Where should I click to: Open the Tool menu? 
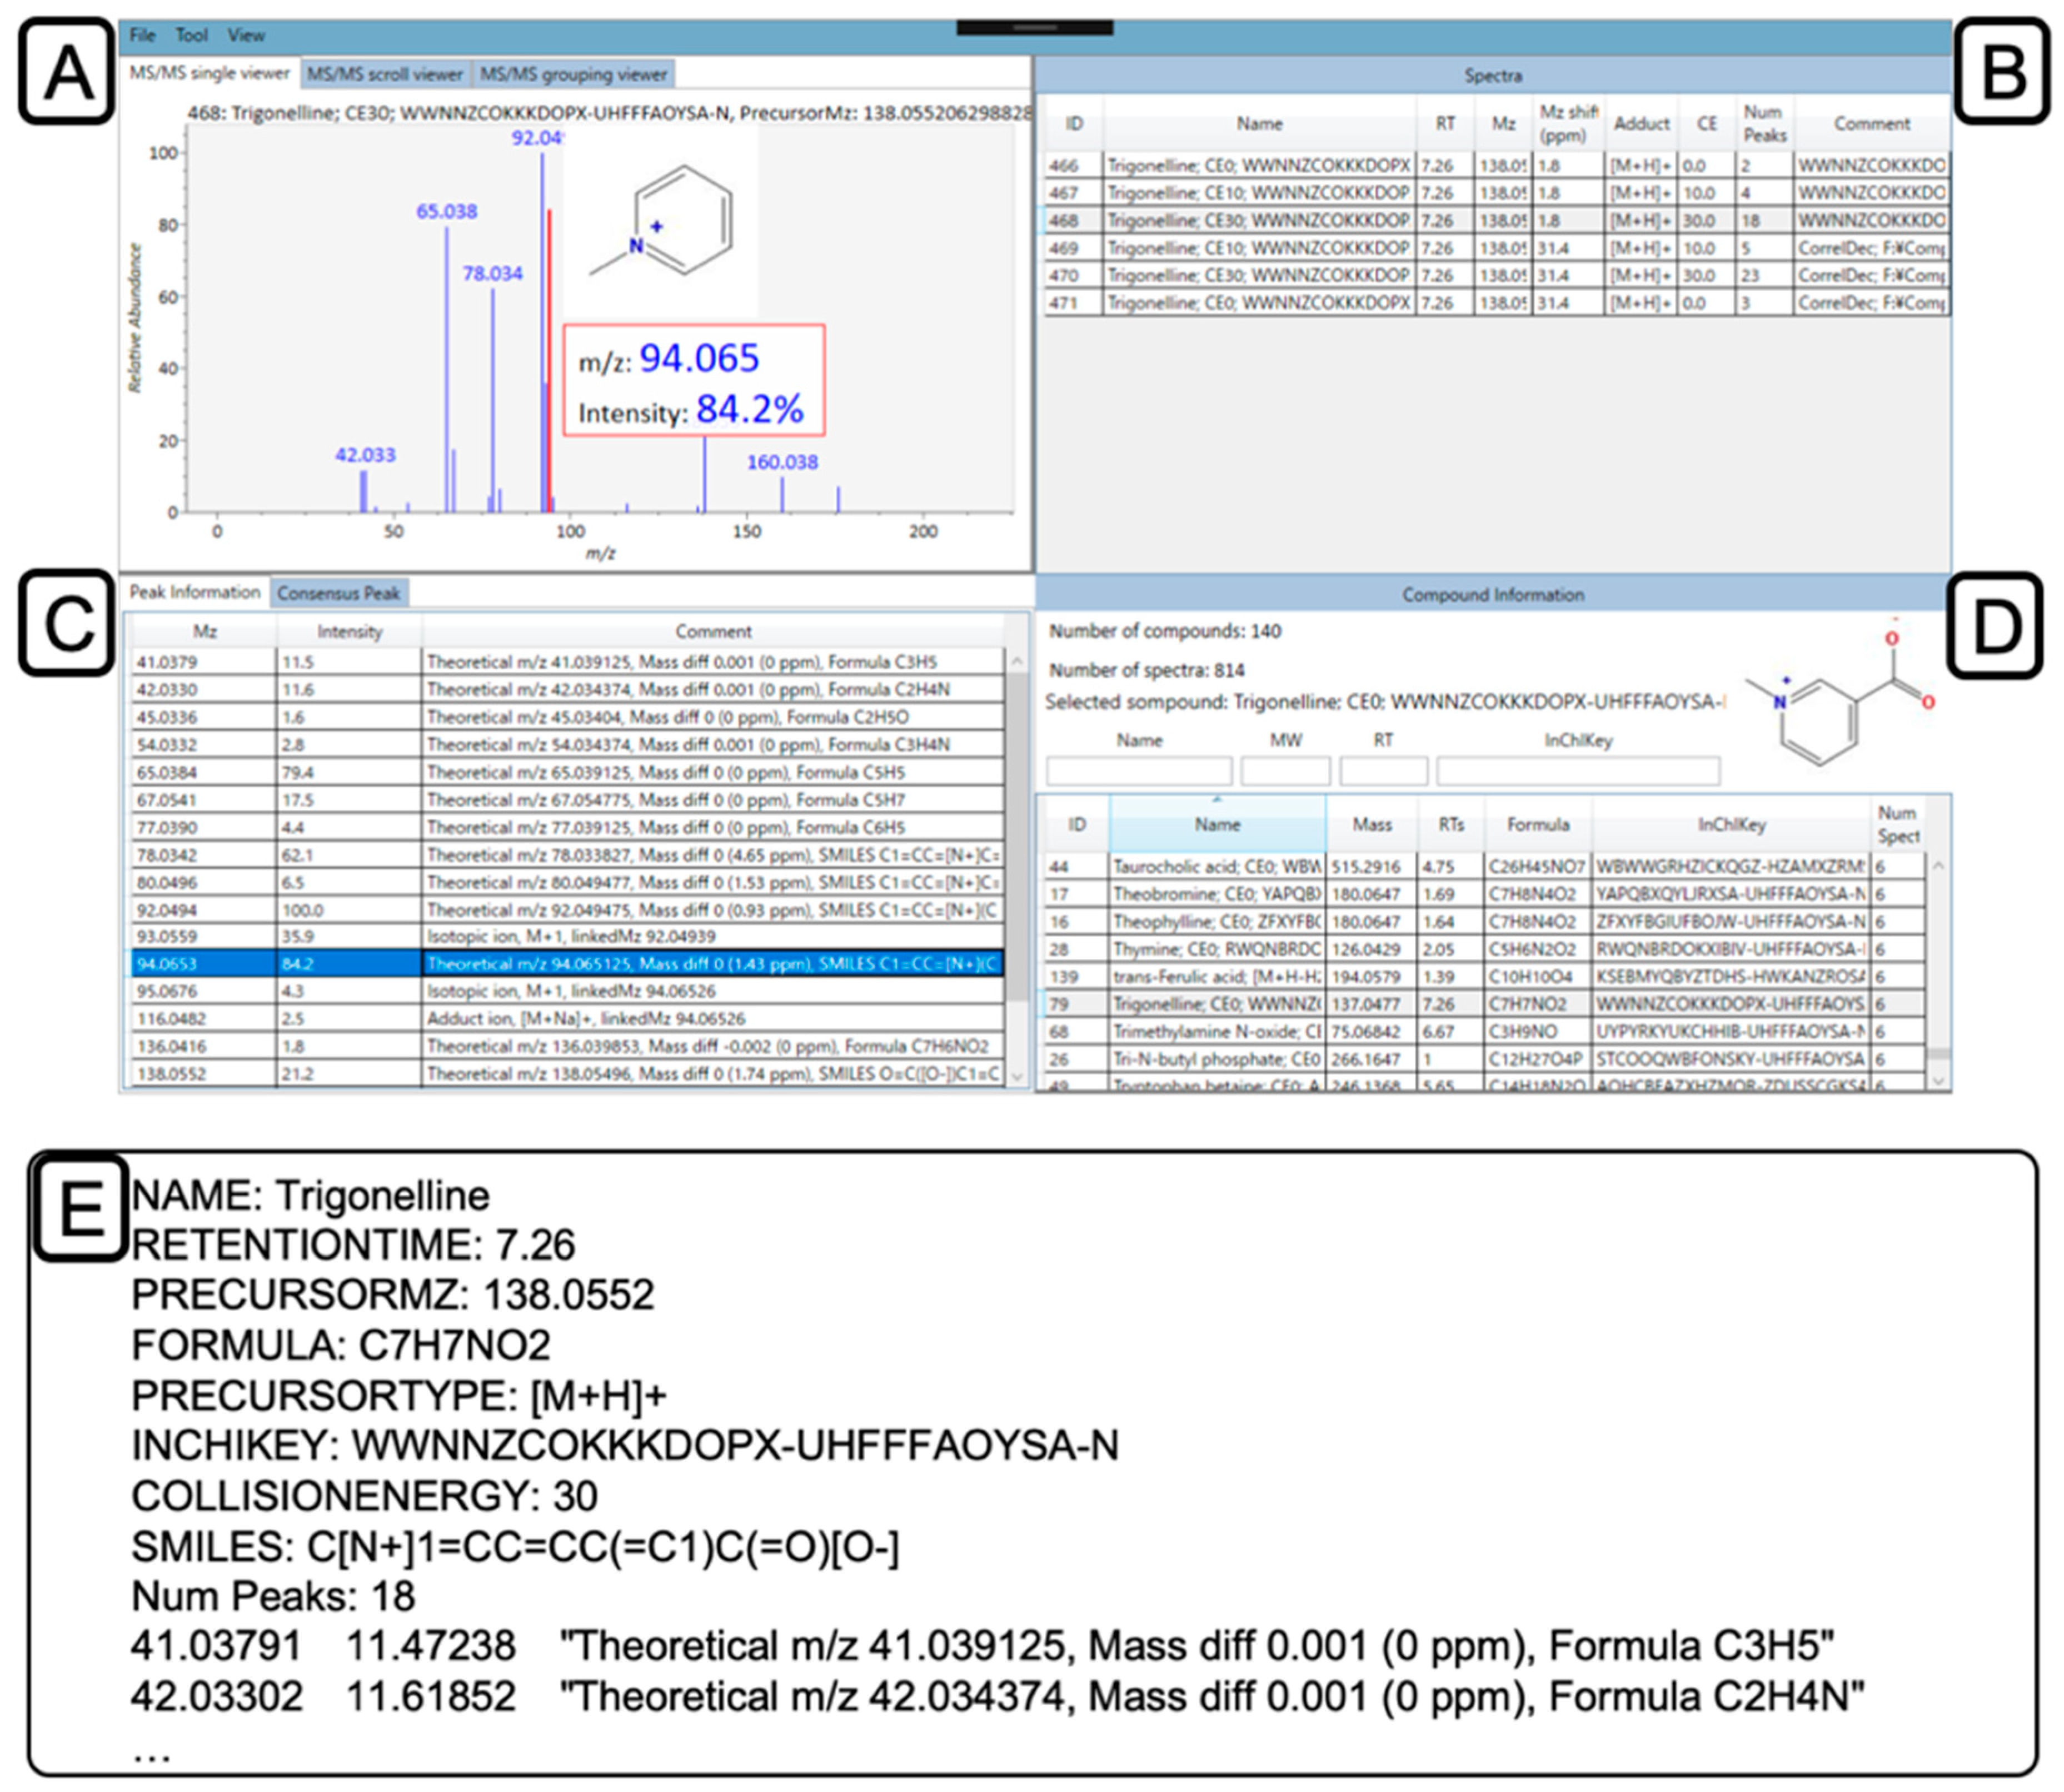coord(191,36)
